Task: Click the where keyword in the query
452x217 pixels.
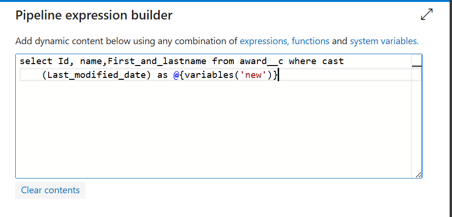Action: [x=302, y=61]
